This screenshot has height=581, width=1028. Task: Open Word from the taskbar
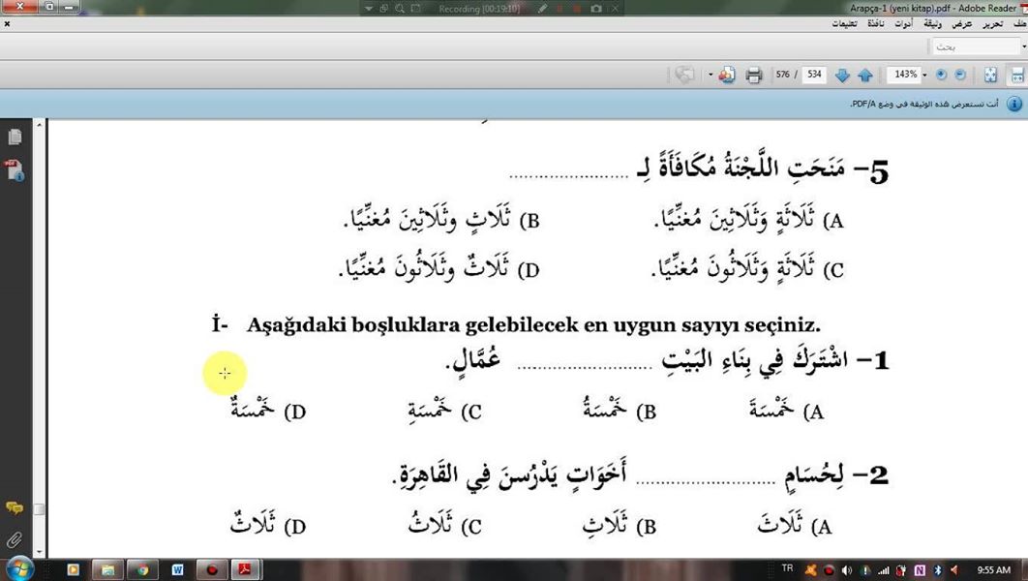click(177, 569)
